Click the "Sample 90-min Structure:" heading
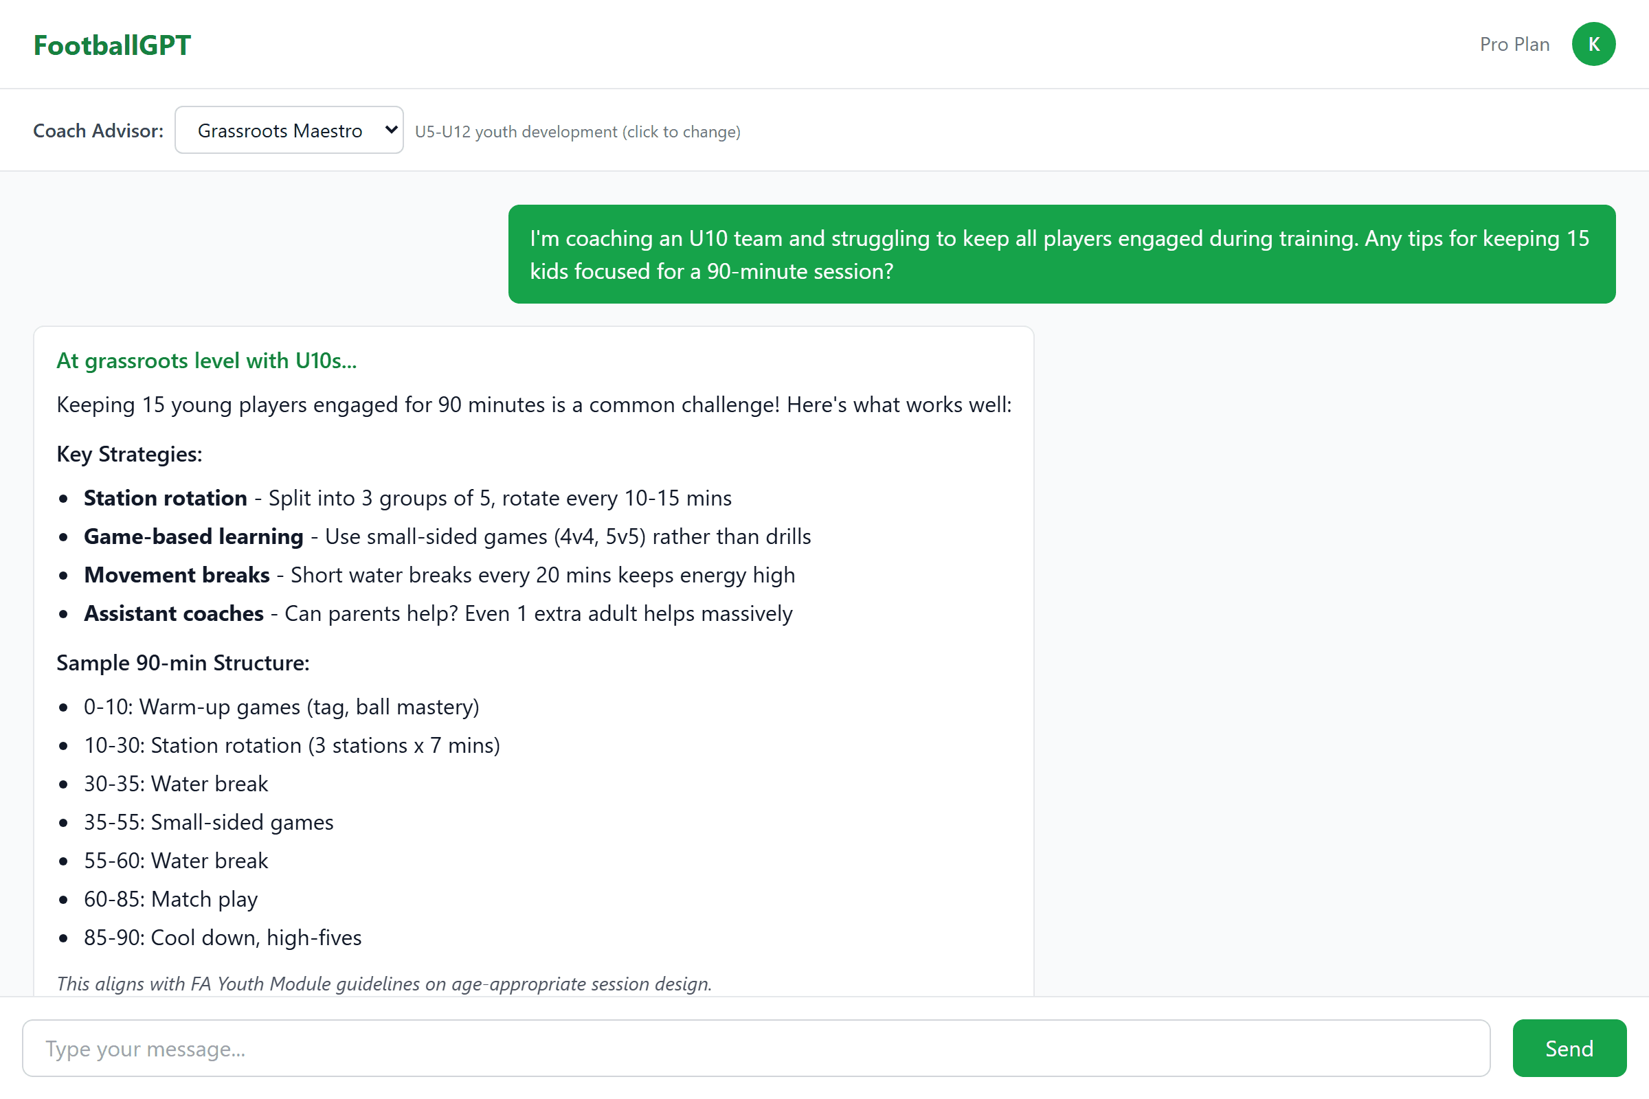The width and height of the screenshot is (1649, 1099). pyautogui.click(x=182, y=662)
